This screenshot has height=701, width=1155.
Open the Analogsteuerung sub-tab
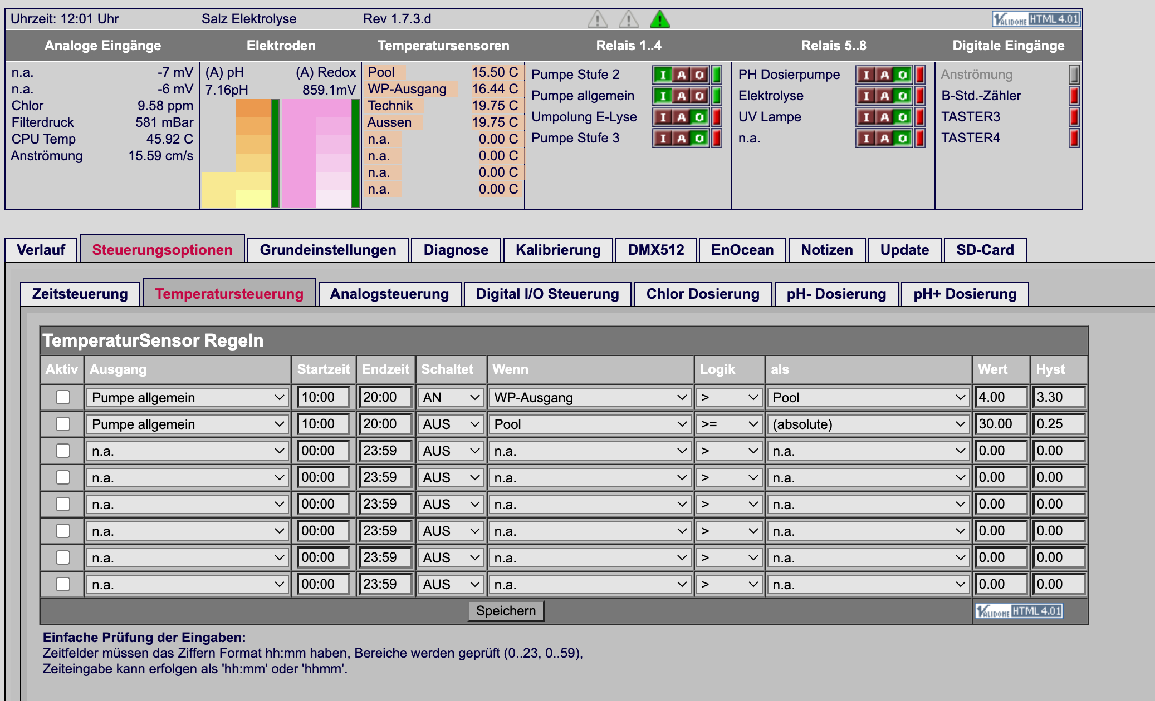389,294
